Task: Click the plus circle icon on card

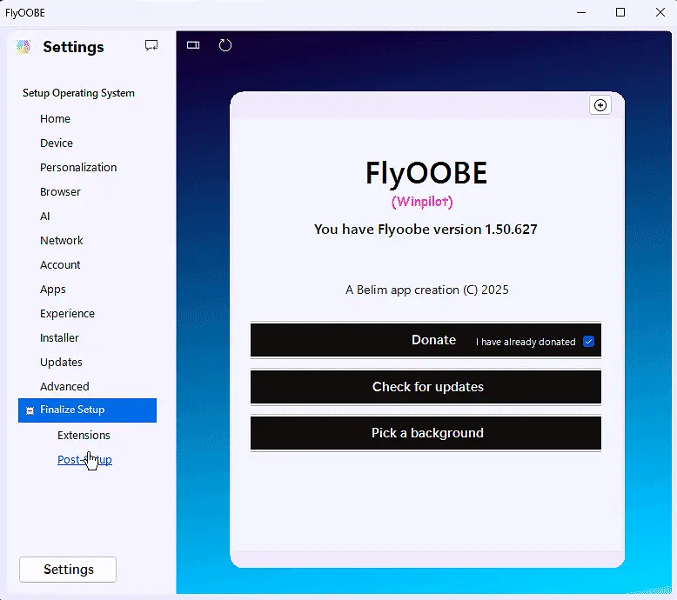Action: (600, 105)
